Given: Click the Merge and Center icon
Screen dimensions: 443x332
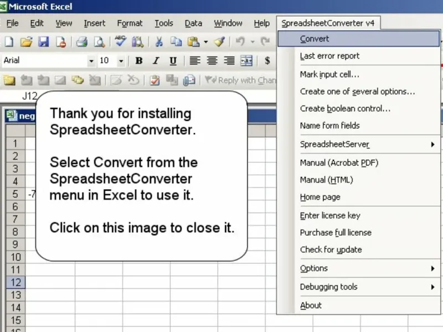Looking at the screenshot, I should (x=246, y=61).
